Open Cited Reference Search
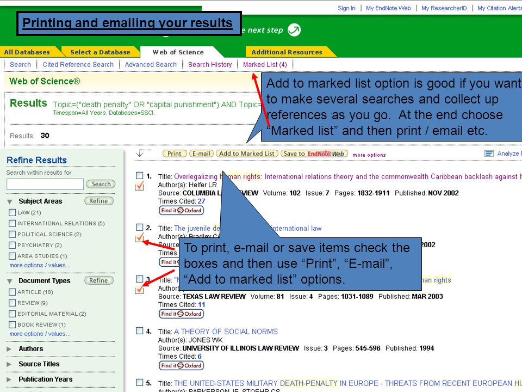 pos(78,64)
